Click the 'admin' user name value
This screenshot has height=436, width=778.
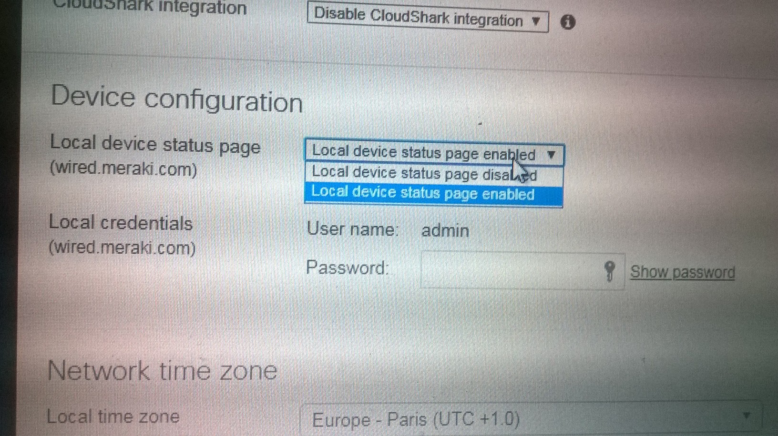[x=445, y=230]
